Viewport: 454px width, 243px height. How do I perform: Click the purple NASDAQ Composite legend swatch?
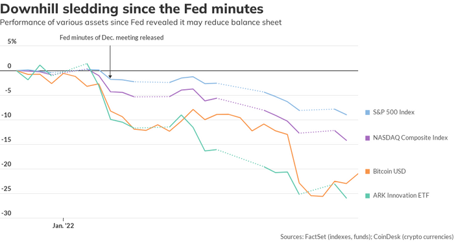(368, 138)
